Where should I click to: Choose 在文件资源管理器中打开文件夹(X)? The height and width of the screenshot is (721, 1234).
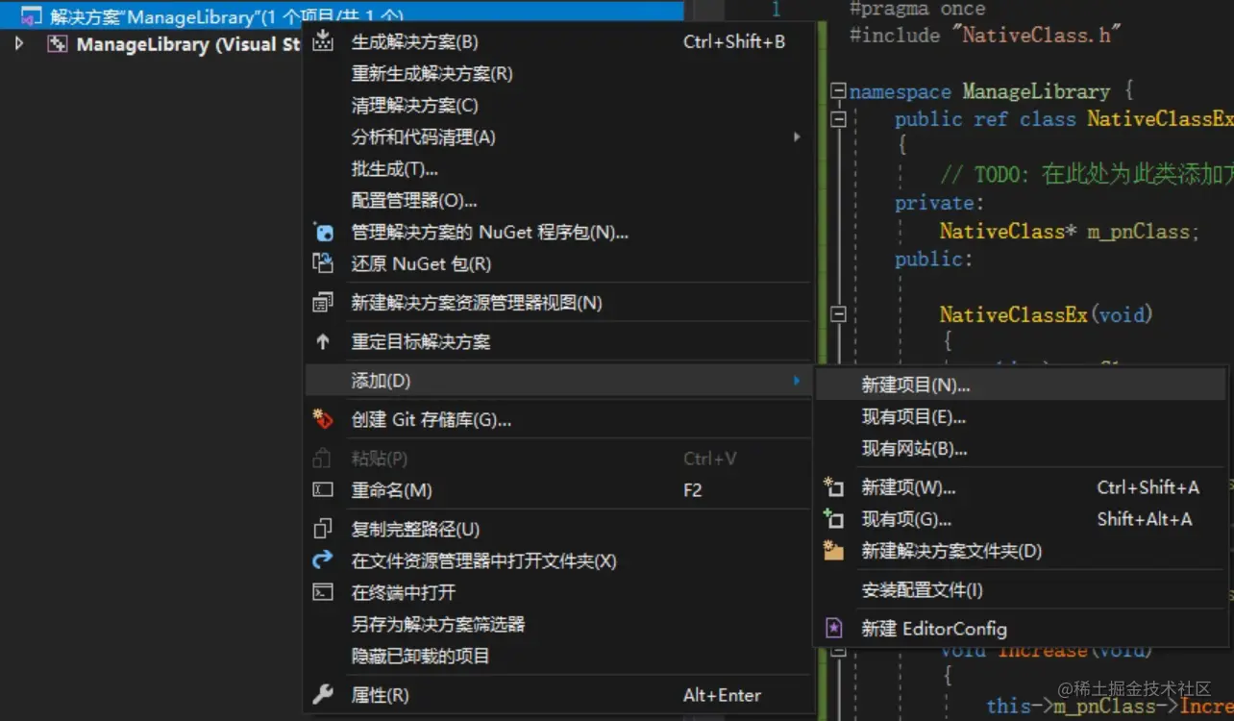click(557, 560)
